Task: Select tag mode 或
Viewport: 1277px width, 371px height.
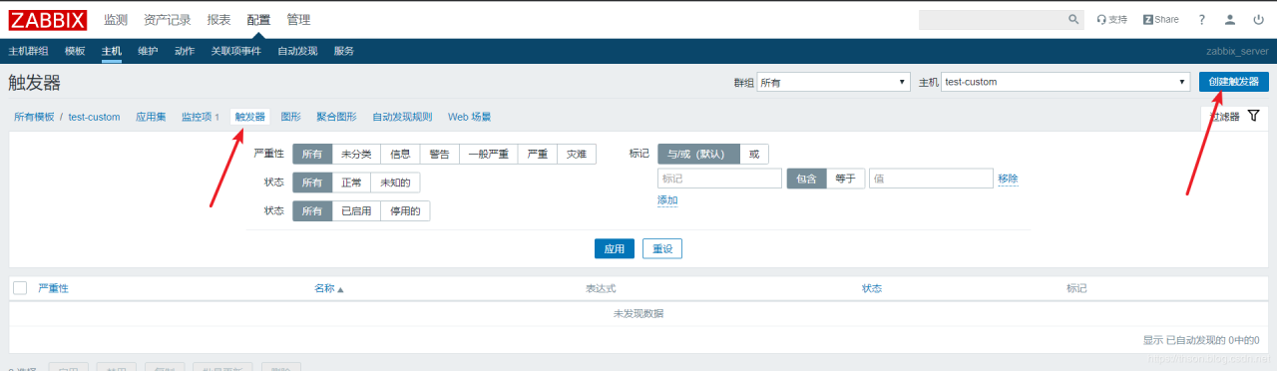Action: point(754,154)
